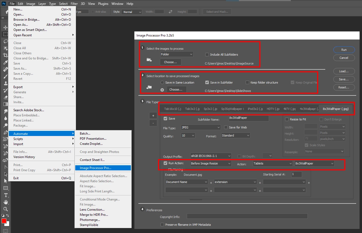
Task: Select the Brush tool
Action: 5,76
